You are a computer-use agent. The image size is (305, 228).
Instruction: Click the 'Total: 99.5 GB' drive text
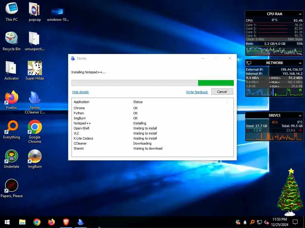pos(292,126)
